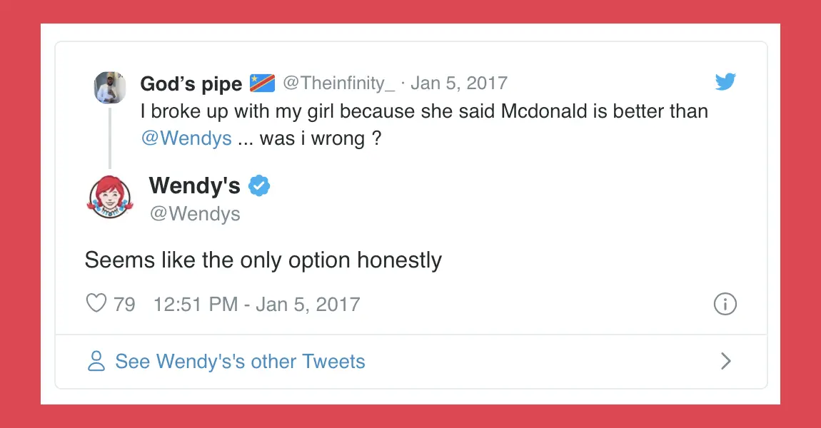Click the bold Wendy's account name
The width and height of the screenshot is (821, 428).
tap(194, 186)
